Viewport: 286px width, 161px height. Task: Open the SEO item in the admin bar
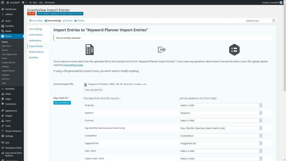click(x=41, y=3)
